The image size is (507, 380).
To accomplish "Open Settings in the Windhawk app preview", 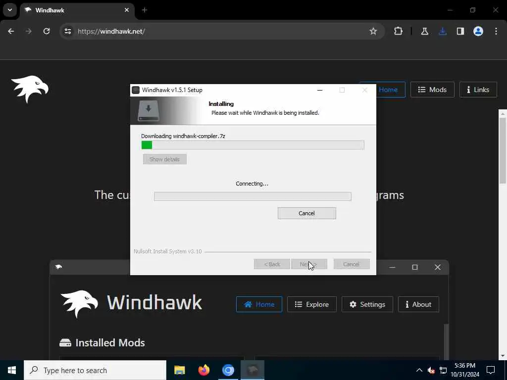I will 367,304.
